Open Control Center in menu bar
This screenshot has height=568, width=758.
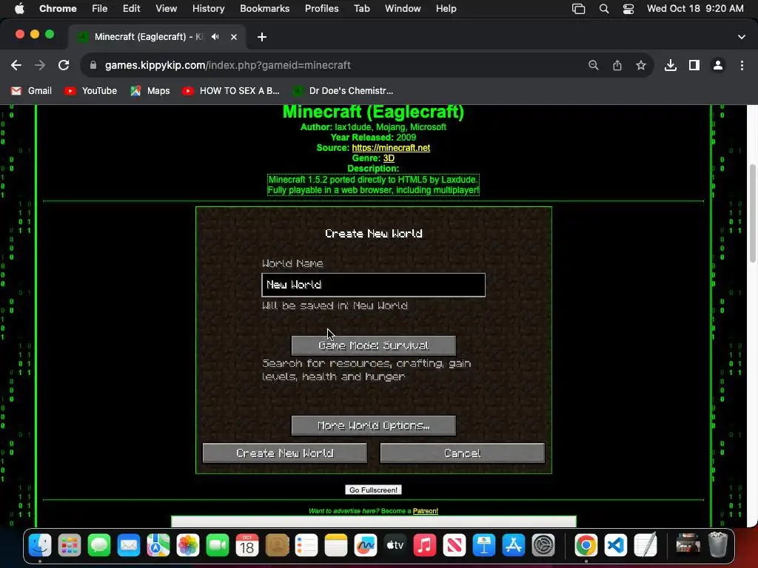(x=628, y=9)
